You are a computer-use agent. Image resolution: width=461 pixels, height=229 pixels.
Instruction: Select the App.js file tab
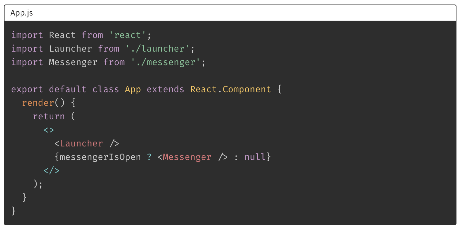pyautogui.click(x=22, y=13)
